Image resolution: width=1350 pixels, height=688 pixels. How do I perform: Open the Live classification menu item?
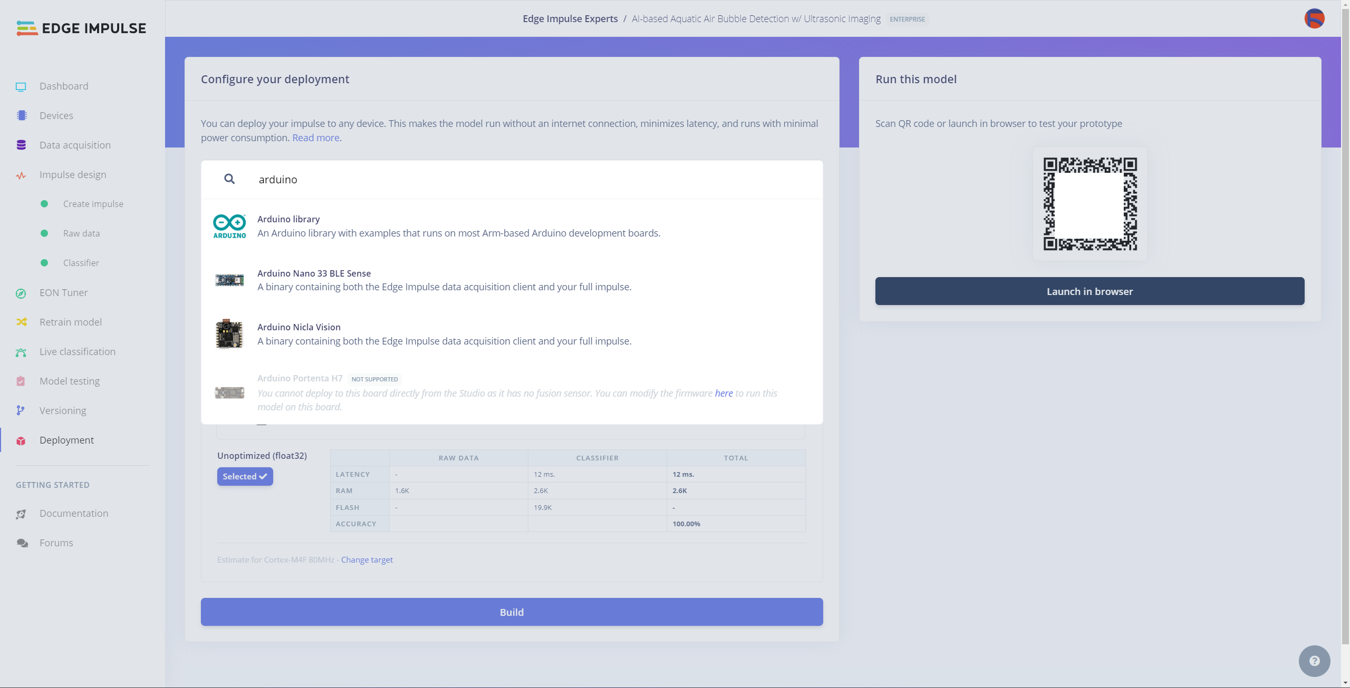(78, 352)
